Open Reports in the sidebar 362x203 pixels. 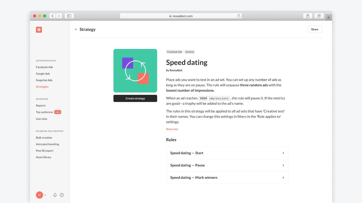pos(41,106)
